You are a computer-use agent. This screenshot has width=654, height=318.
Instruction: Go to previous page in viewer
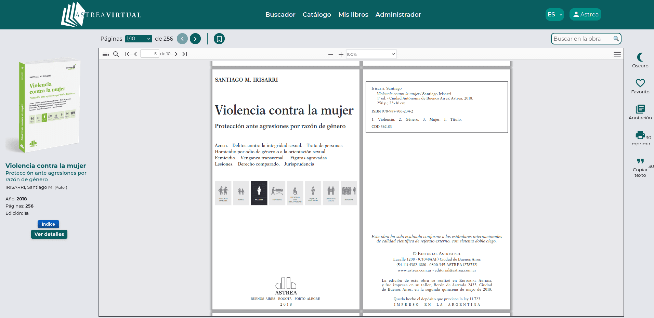click(x=135, y=54)
